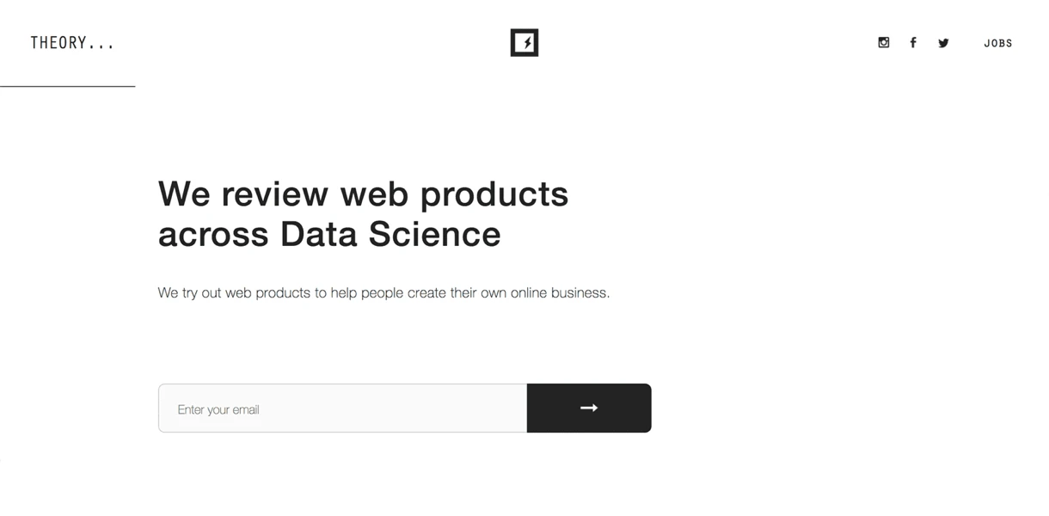Click the word "review" in the headline
The image size is (1049, 516).
275,194
